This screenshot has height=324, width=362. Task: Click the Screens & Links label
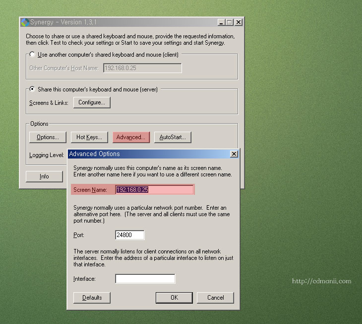pyautogui.click(x=49, y=103)
